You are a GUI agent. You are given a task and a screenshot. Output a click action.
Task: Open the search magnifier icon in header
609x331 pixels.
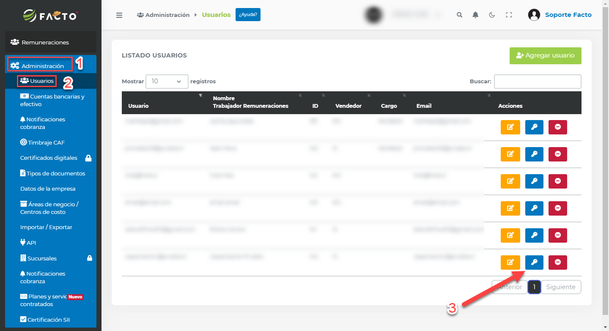point(460,15)
